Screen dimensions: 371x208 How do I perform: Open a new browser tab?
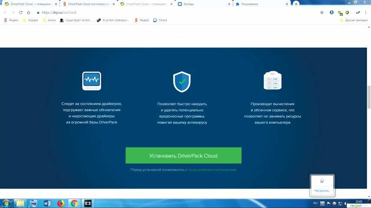coord(296,4)
